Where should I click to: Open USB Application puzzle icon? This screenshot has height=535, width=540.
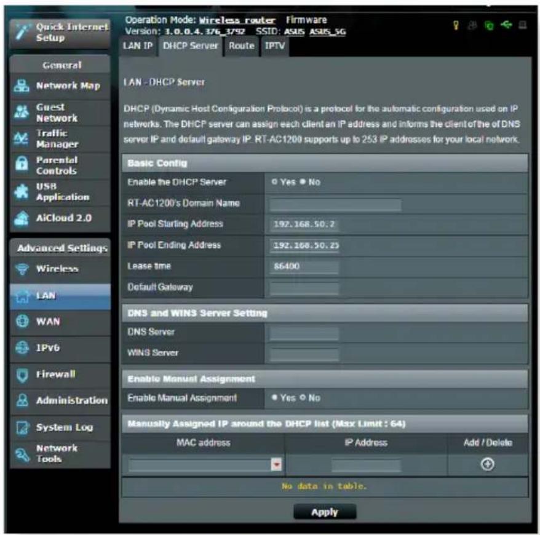(x=22, y=191)
